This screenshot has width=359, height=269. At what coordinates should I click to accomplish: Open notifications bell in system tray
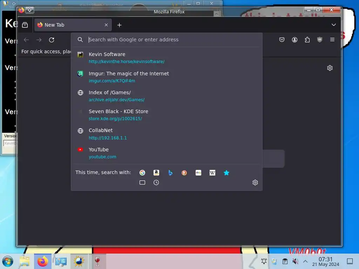(264, 261)
